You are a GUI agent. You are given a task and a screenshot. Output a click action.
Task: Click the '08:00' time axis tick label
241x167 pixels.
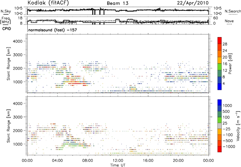coord(88,160)
